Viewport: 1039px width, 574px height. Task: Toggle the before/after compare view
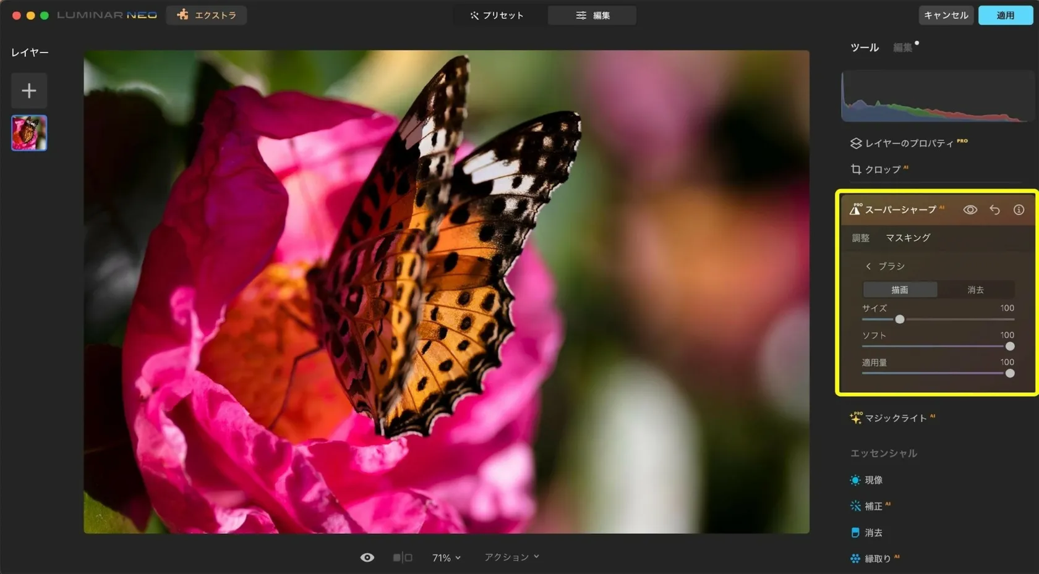point(403,557)
